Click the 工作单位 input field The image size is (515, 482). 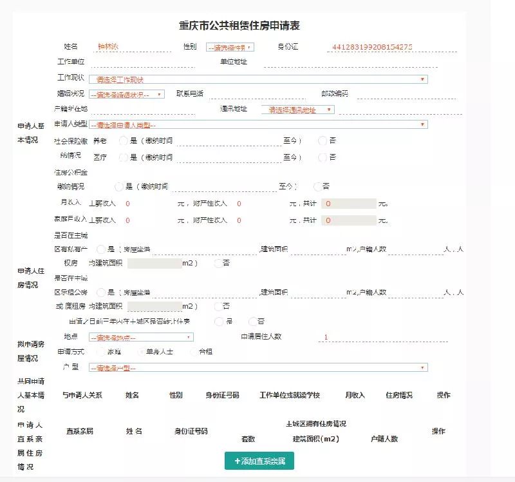click(x=143, y=62)
